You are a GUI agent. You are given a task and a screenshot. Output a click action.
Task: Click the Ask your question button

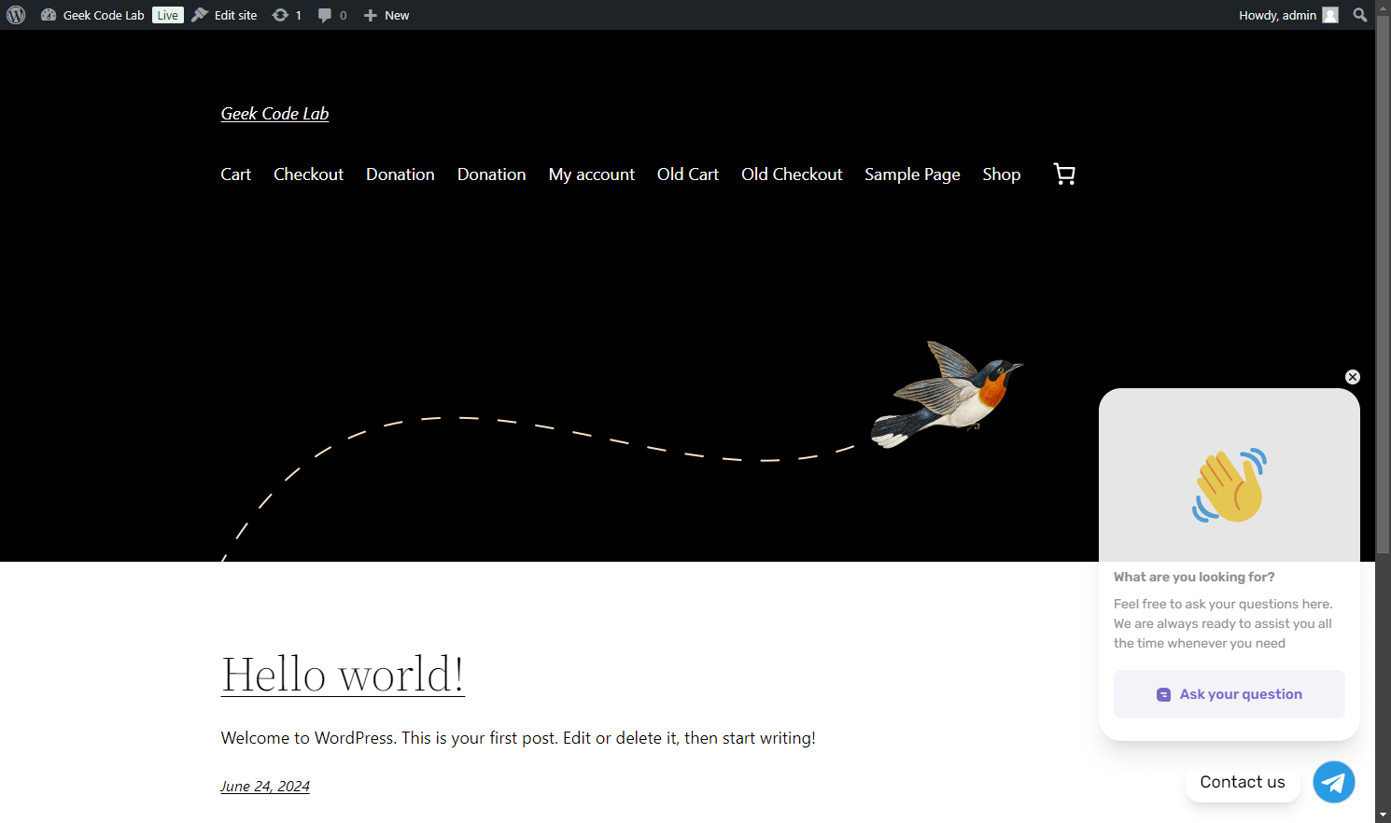1229,694
